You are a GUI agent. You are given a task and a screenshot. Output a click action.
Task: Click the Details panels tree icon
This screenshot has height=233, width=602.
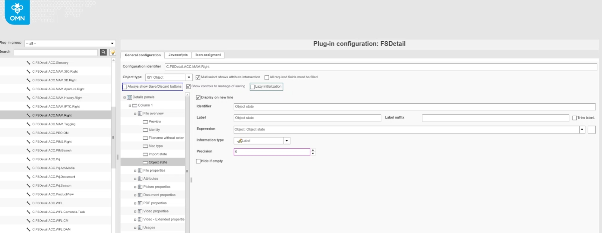point(129,97)
